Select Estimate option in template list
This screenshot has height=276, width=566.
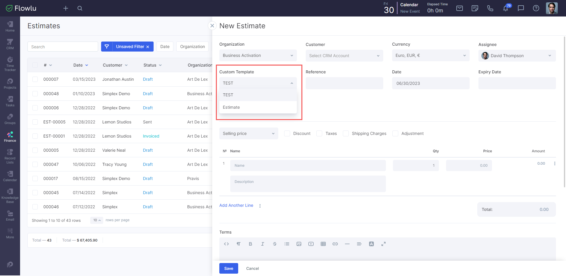point(258,107)
